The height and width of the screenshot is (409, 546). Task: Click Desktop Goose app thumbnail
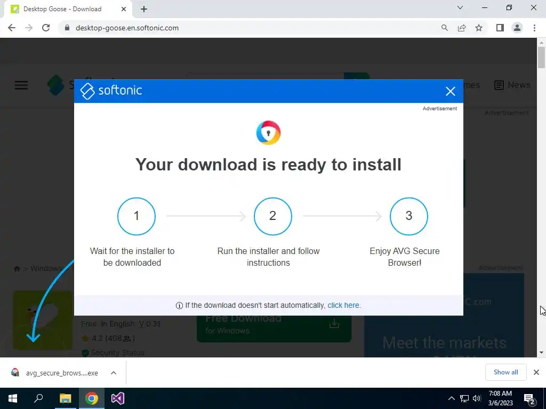43,320
